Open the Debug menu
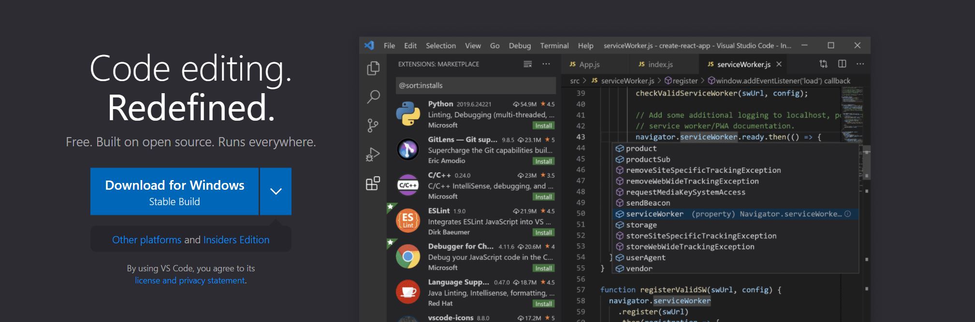 (x=520, y=45)
